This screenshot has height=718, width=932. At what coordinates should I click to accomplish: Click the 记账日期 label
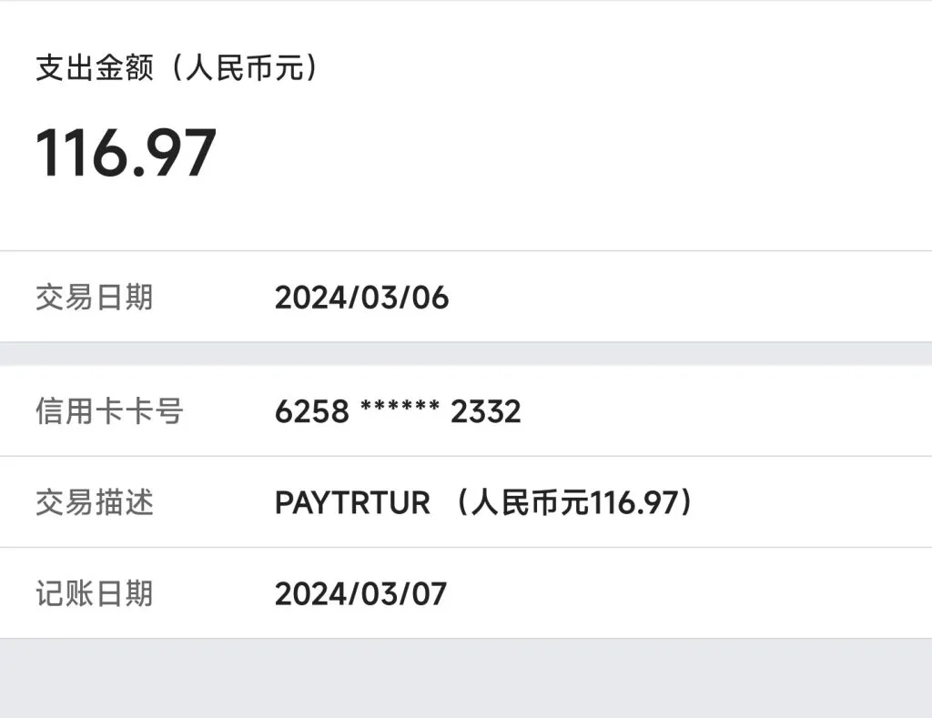coord(95,593)
